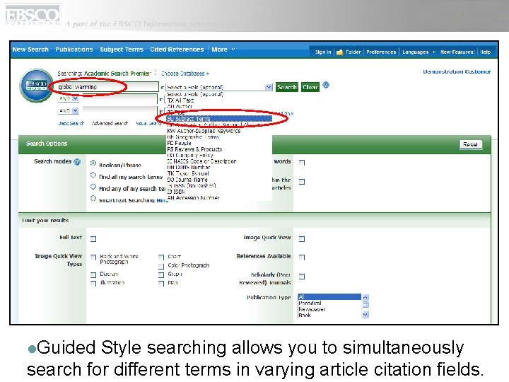Tick the Map checkbox
Screen dimensions: 509x382
pos(161,284)
